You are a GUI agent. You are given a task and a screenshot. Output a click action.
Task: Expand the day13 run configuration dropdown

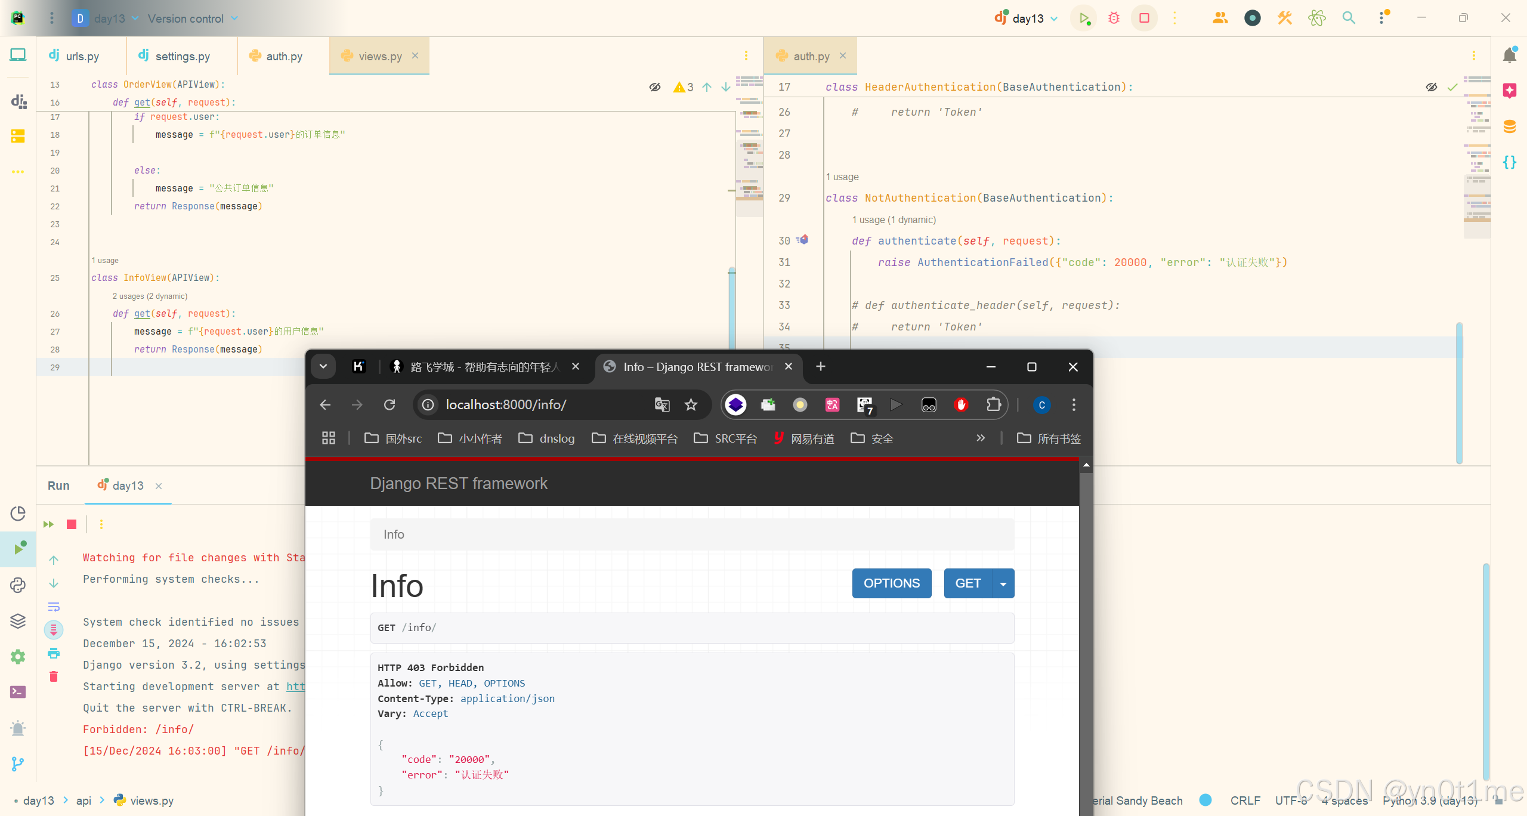tap(1054, 18)
